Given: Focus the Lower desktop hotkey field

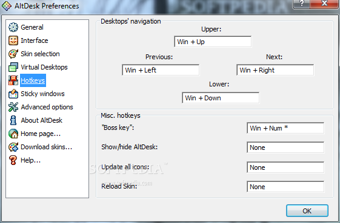Looking at the screenshot, I should pos(221,98).
